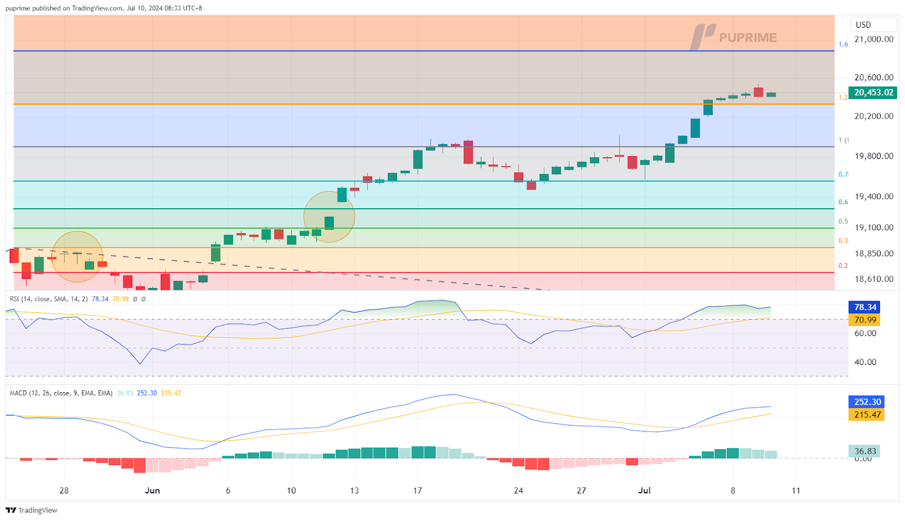Click the 21,000.00 price axis label

tap(874, 39)
